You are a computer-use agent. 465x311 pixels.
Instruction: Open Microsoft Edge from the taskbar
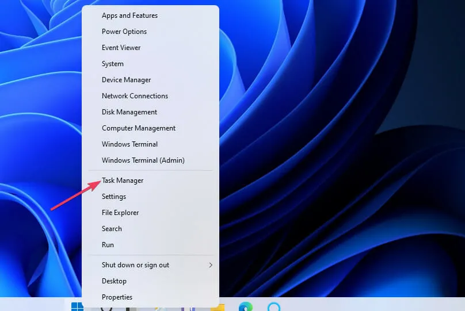point(246,307)
